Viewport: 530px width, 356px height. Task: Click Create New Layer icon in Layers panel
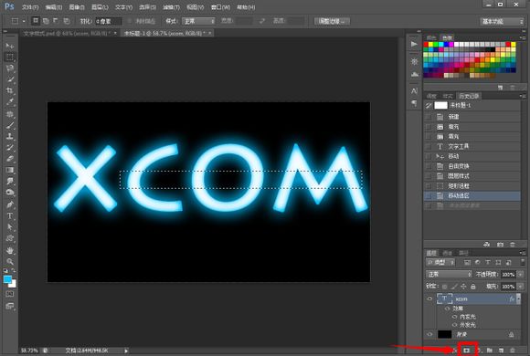pyautogui.click(x=502, y=351)
